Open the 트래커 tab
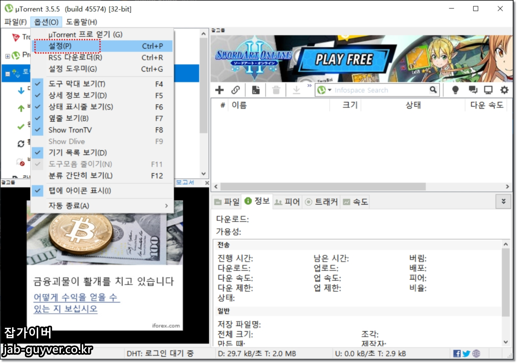 coord(321,202)
